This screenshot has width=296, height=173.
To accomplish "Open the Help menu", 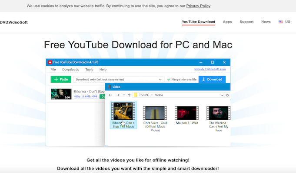I will 103,70.
